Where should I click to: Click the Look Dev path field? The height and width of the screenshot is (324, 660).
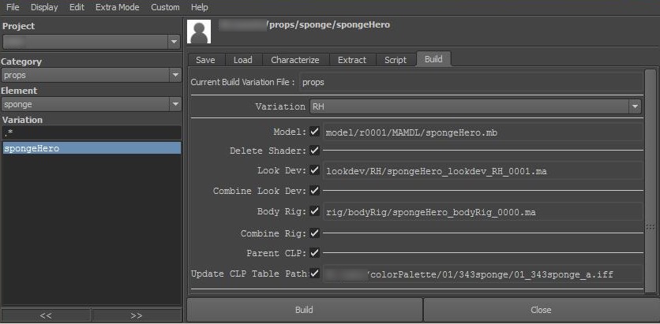coord(482,171)
